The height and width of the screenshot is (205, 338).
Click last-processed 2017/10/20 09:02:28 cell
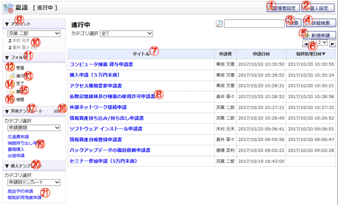tap(311, 150)
